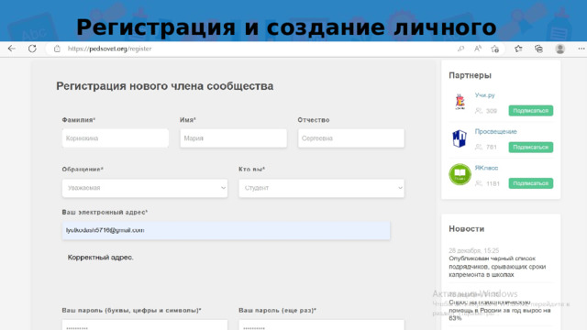587x330 pixels.
Task: Activate the Read Aloud icon
Action: click(x=478, y=49)
